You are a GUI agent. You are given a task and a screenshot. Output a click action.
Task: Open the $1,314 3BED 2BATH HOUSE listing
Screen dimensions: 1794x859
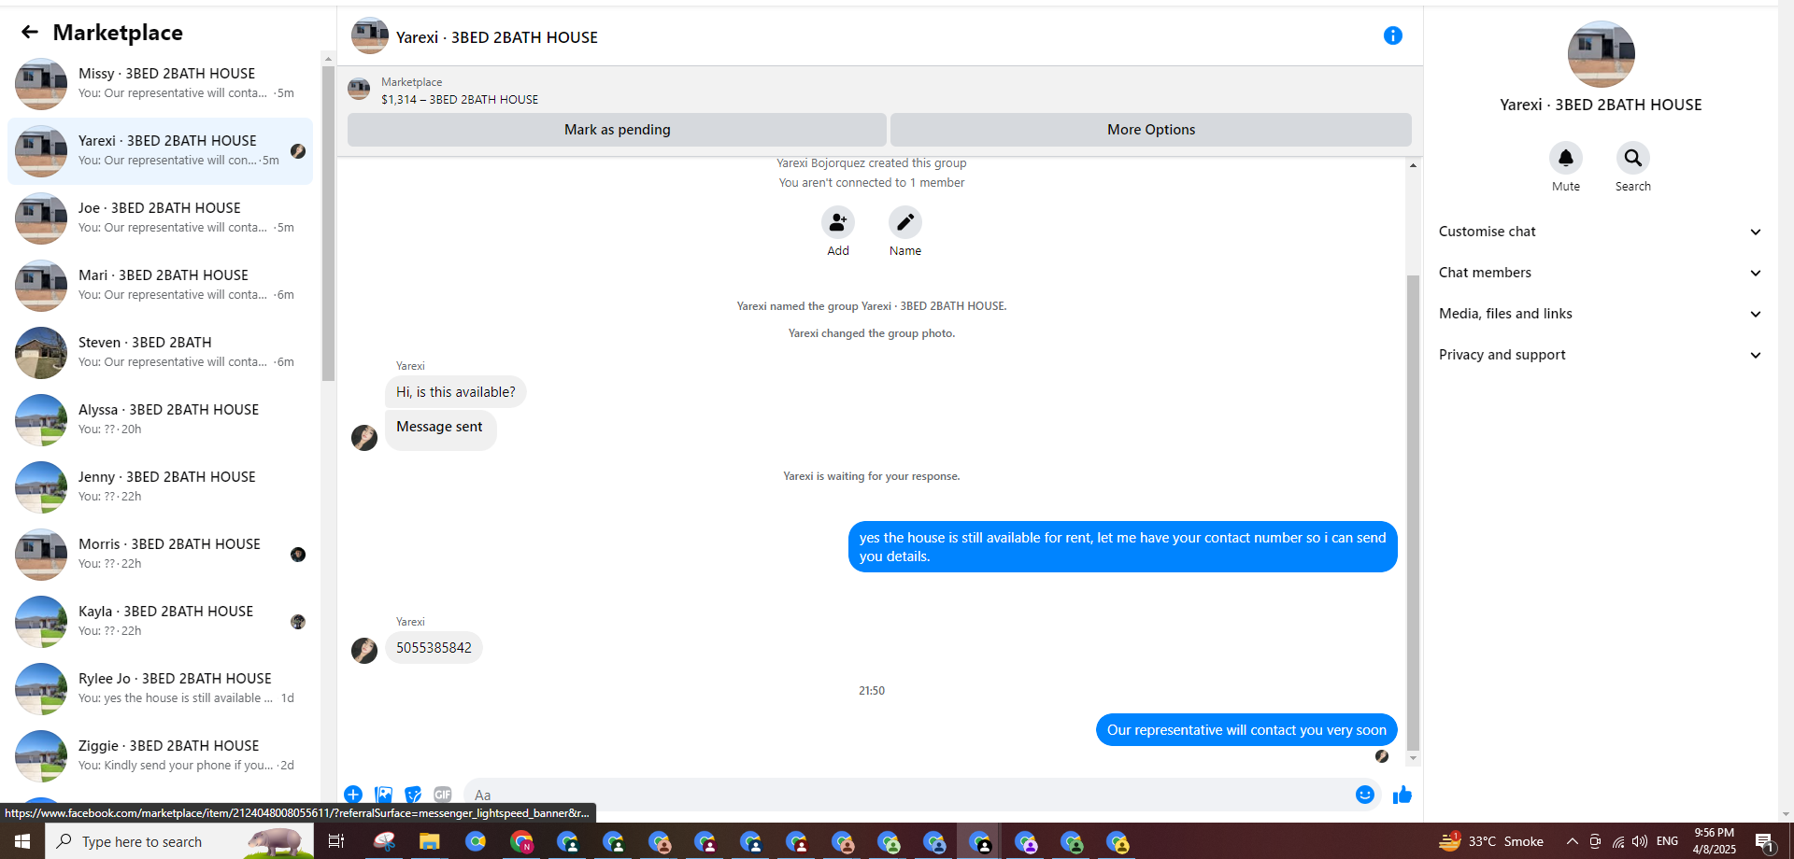pyautogui.click(x=460, y=100)
